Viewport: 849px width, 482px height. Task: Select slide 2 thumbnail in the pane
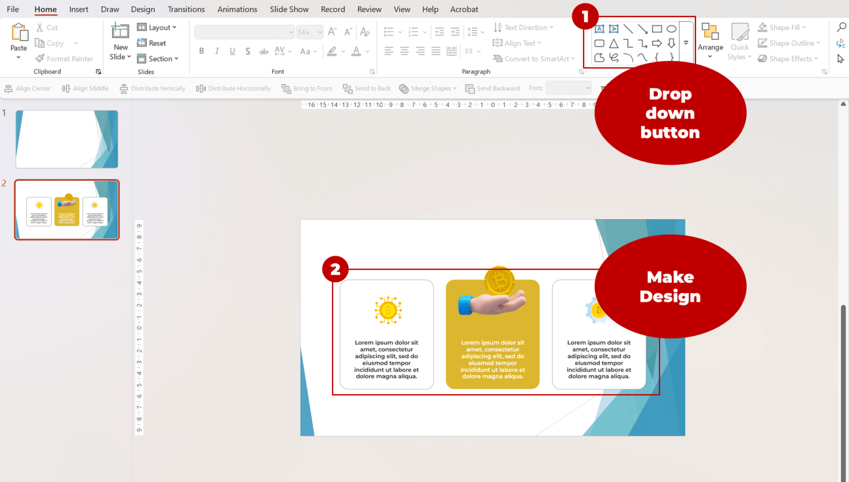[66, 209]
